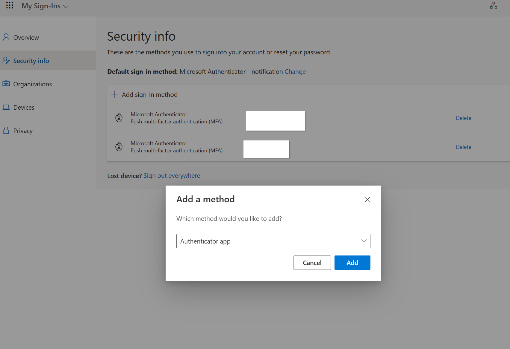Click the second Microsoft Authenticator icon

[119, 147]
